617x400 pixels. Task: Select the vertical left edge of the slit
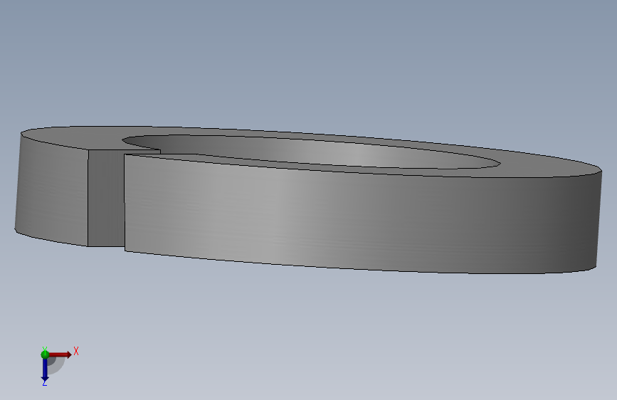pyautogui.click(x=88, y=198)
